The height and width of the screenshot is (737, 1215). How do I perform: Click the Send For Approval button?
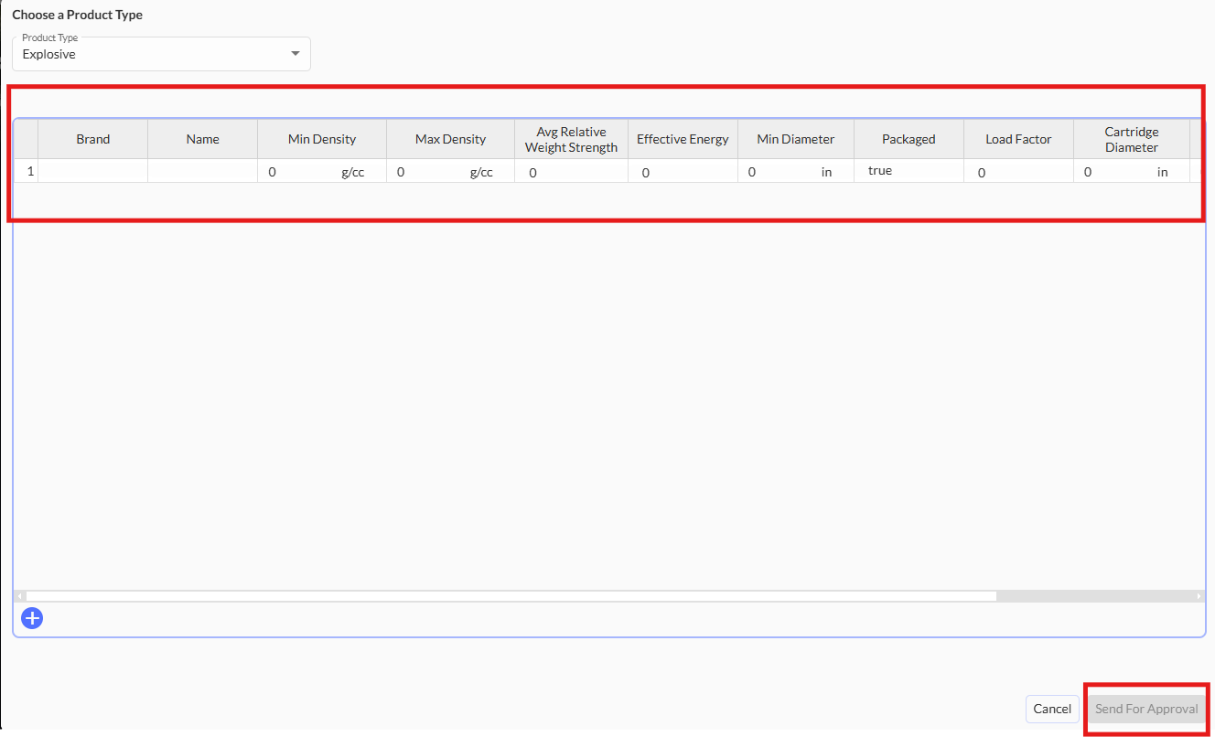pyautogui.click(x=1145, y=709)
